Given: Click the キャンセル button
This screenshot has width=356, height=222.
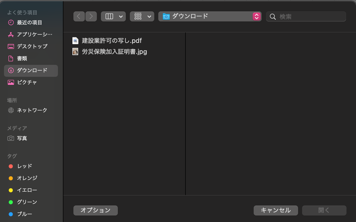Looking at the screenshot, I should (276, 210).
